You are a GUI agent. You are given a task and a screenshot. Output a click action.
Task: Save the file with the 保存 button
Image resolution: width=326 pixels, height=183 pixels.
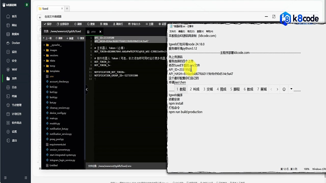(48, 24)
